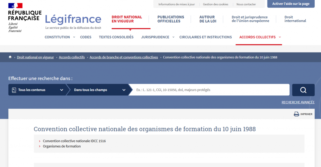Screen dimensions: 321x167
Task: Expand the Jurisprudence menu chevron
Action: coord(173,37)
